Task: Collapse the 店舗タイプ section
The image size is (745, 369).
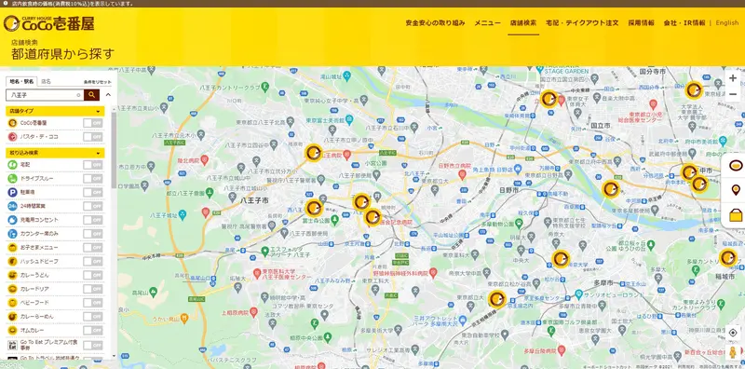Action: 99,111
